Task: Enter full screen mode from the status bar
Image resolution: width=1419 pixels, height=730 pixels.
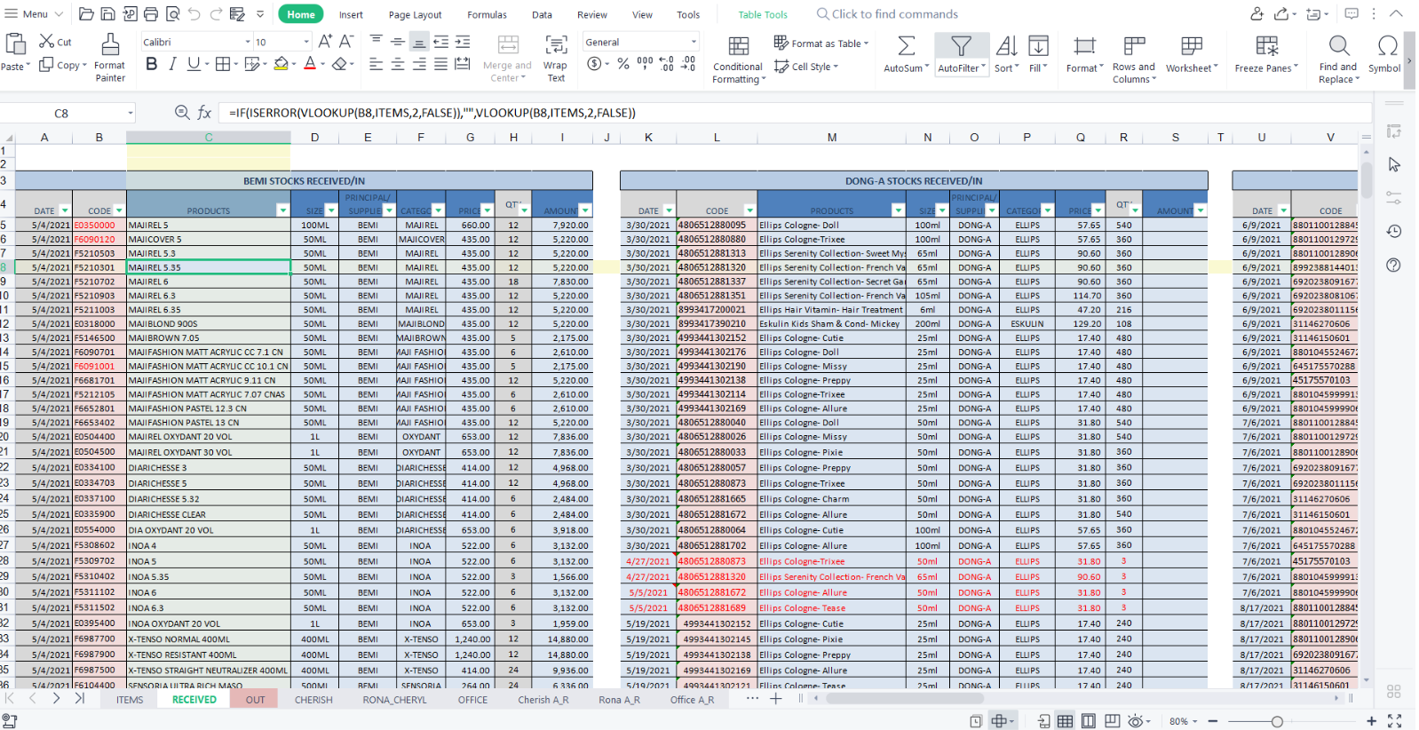Action: pos(1394,721)
